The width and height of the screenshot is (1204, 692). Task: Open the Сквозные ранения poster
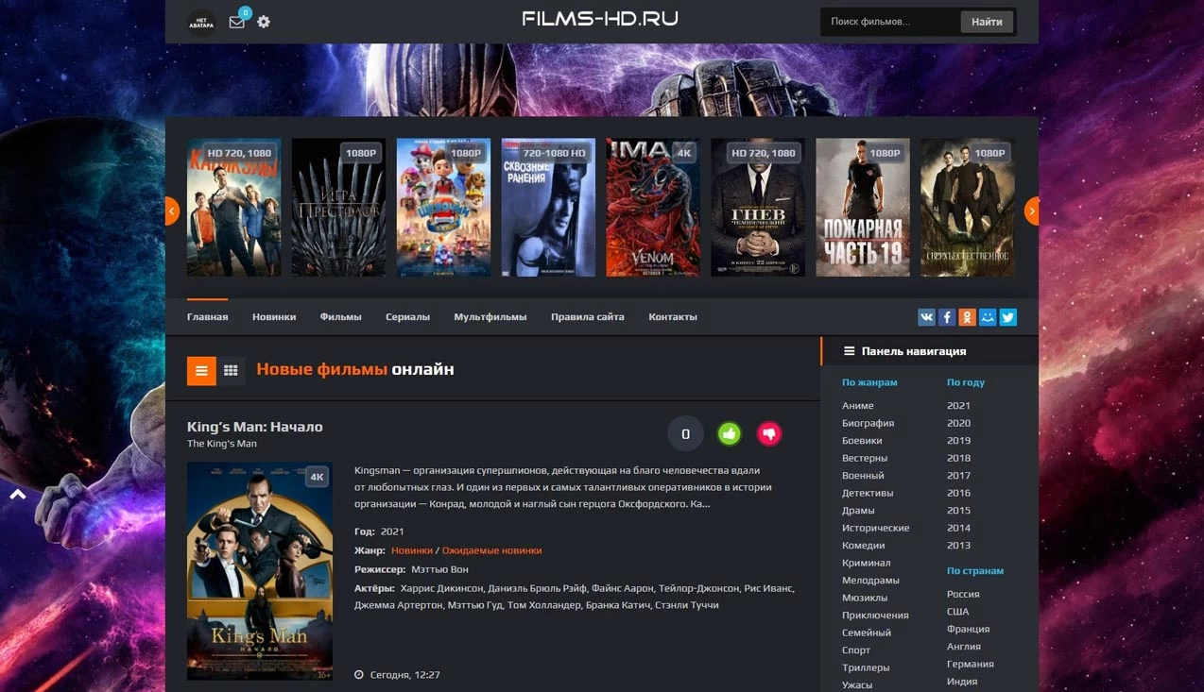548,208
